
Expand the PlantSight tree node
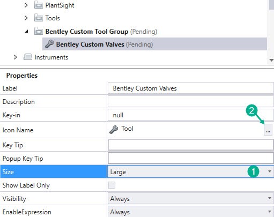coord(26,5)
